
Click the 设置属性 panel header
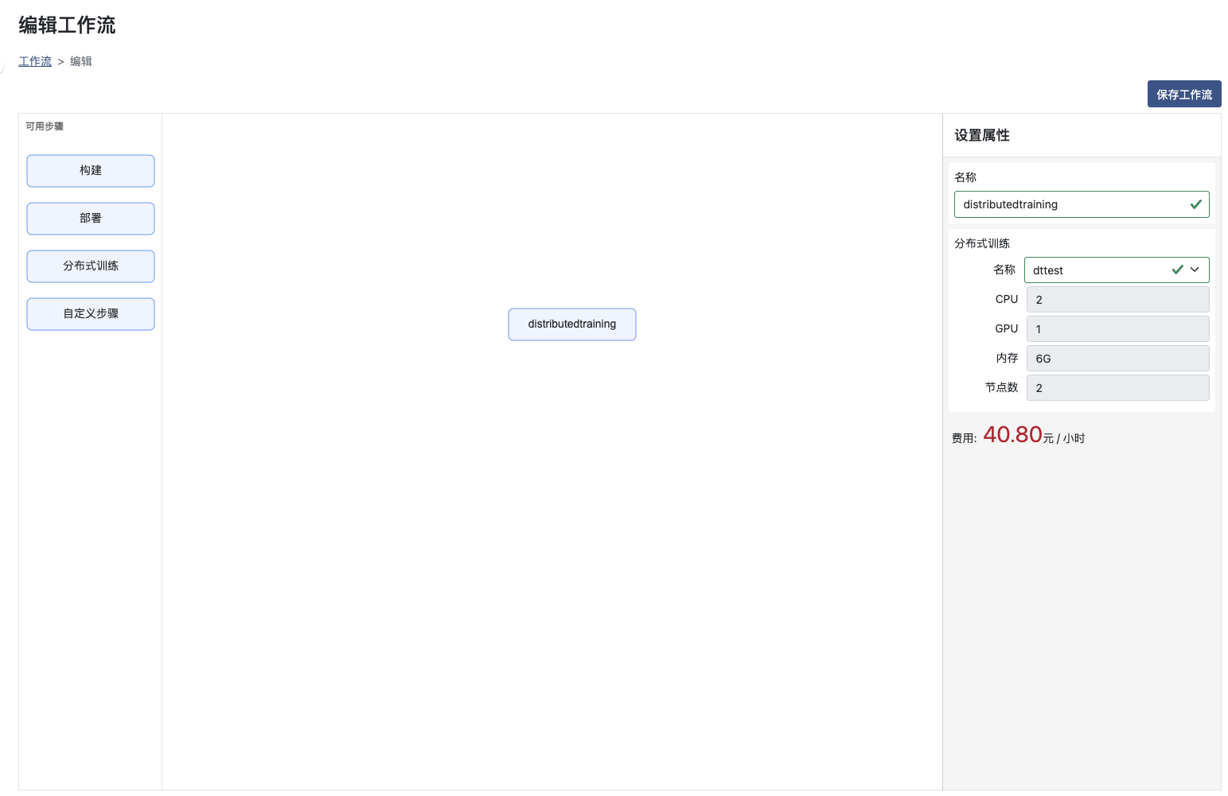pos(982,135)
